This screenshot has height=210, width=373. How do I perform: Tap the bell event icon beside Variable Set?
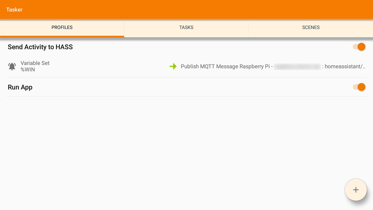tap(12, 66)
